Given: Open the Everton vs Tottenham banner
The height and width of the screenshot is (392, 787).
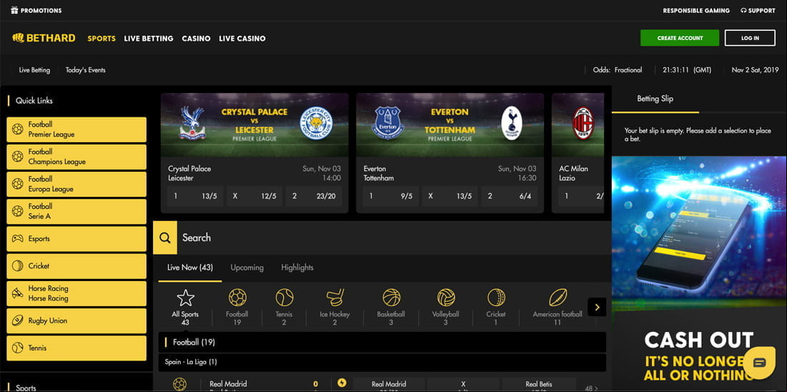Looking at the screenshot, I should 450,125.
